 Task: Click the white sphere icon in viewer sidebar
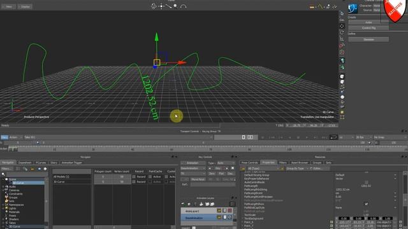342,97
